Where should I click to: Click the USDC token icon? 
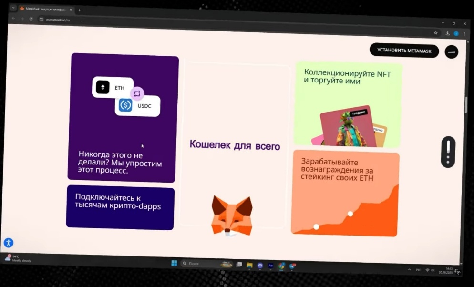coord(124,105)
